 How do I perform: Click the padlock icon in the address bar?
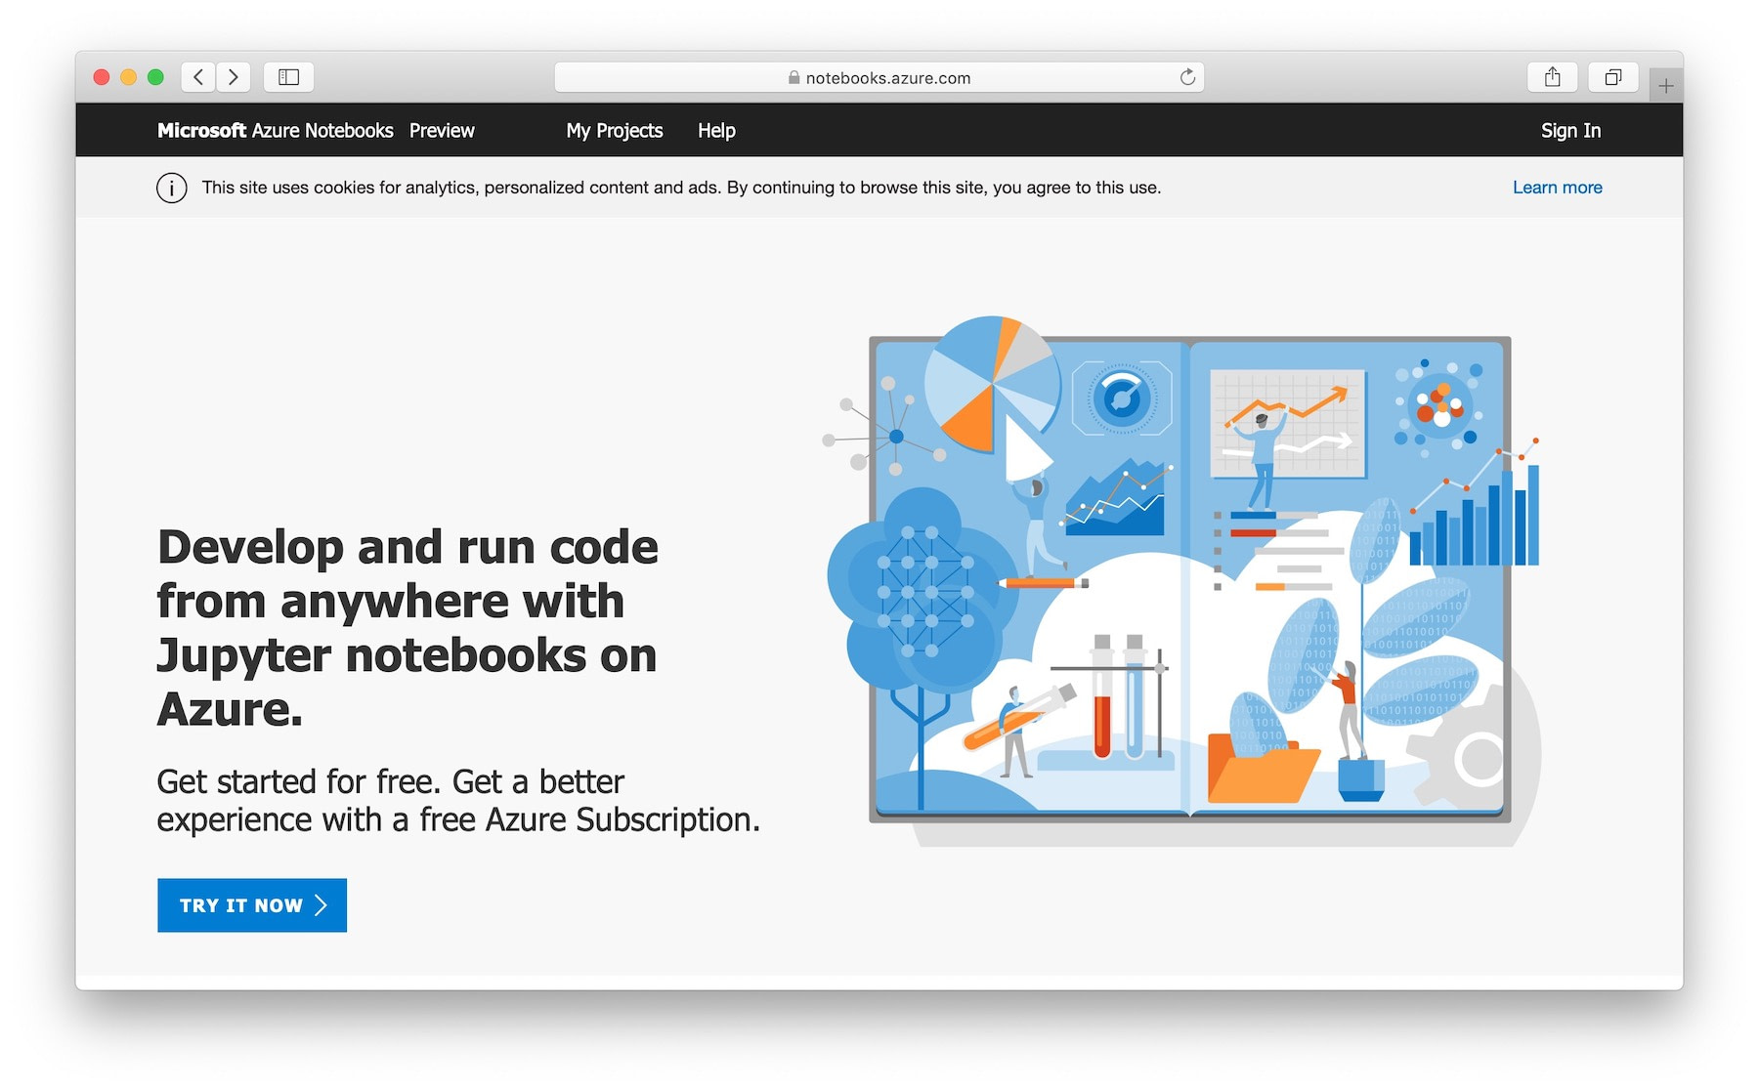coord(794,77)
